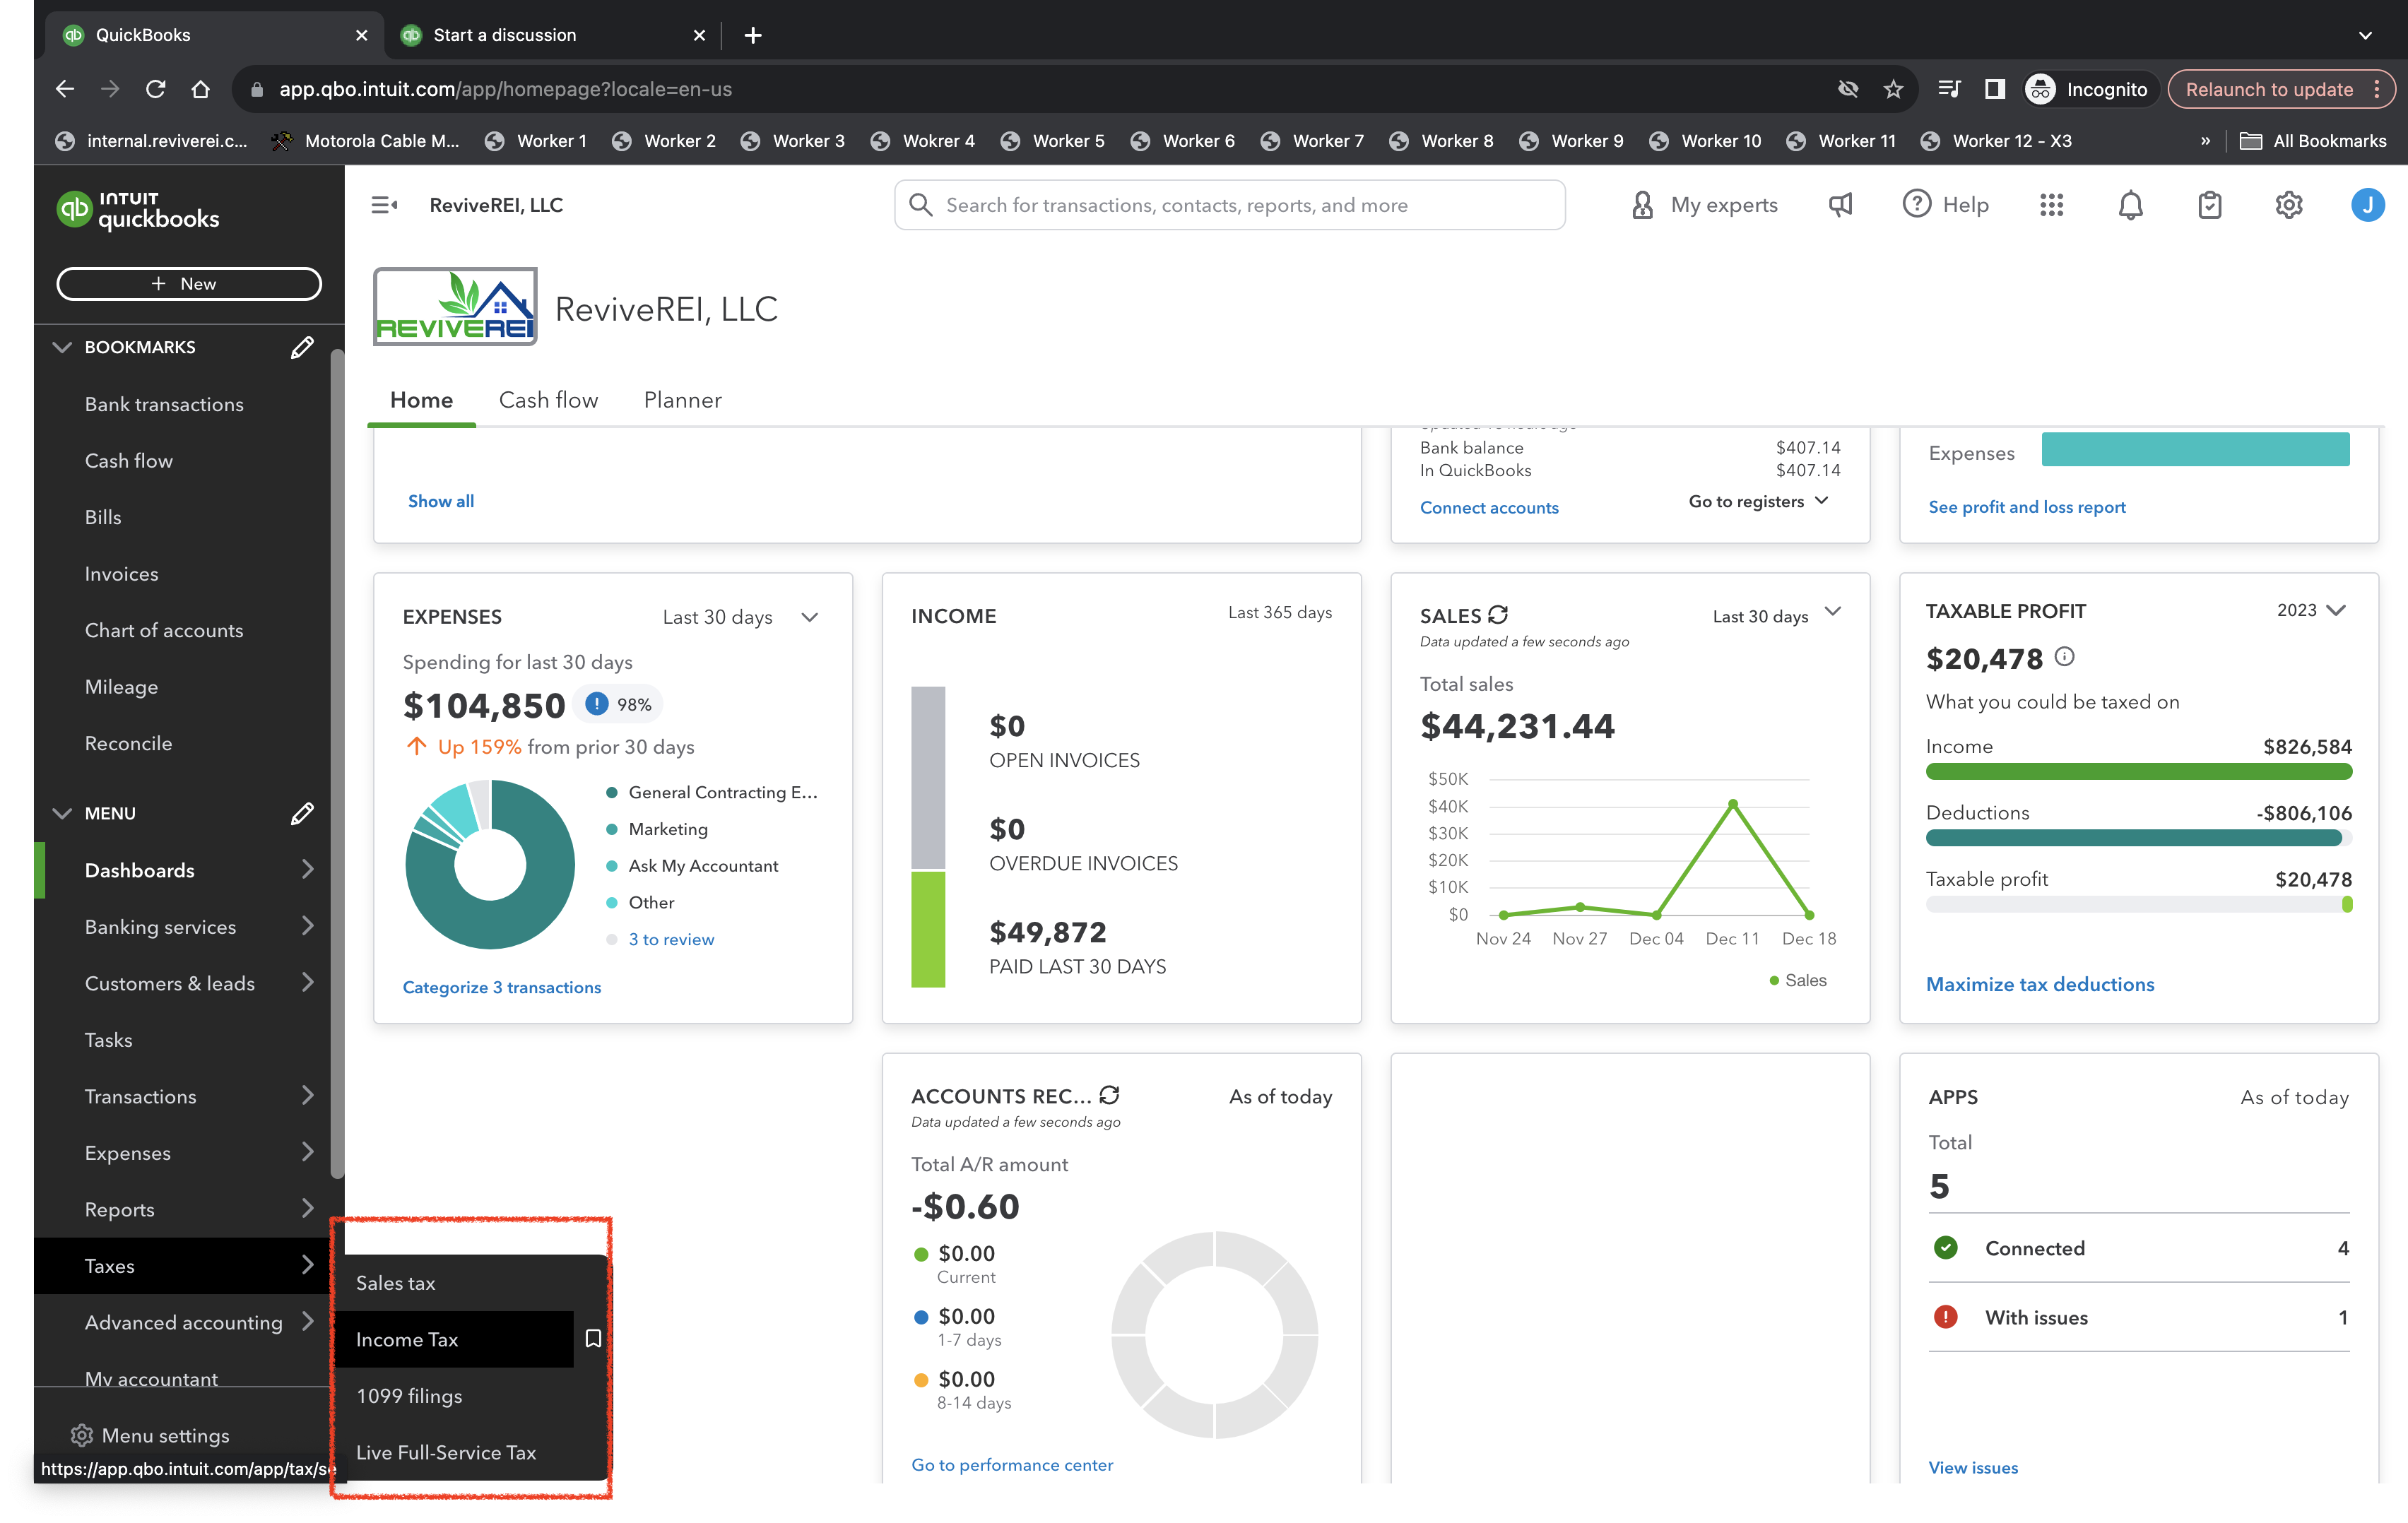Open the clipboard tasks icon in header
This screenshot has width=2408, height=1523.
2209,205
